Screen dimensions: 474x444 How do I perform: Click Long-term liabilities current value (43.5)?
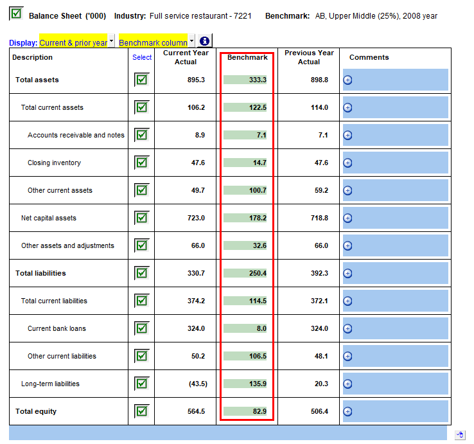(x=198, y=384)
